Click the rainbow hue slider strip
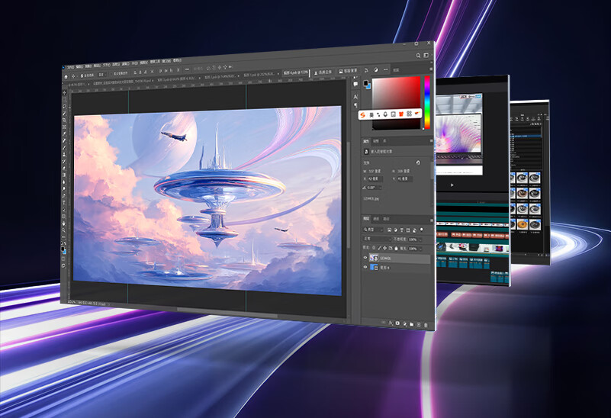Image resolution: width=611 pixels, height=418 pixels. (x=427, y=101)
